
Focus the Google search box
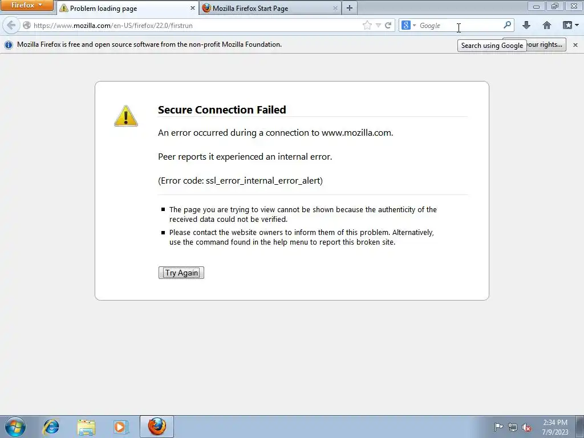[x=459, y=25]
